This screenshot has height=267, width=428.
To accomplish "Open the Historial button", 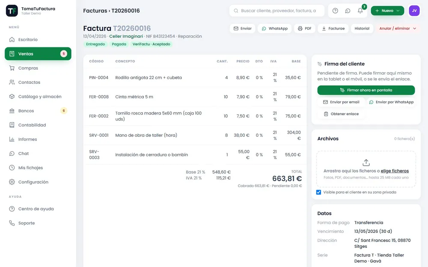I will pos(362,28).
